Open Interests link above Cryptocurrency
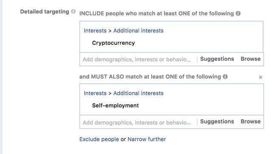This screenshot has width=272, height=154. click(x=95, y=30)
